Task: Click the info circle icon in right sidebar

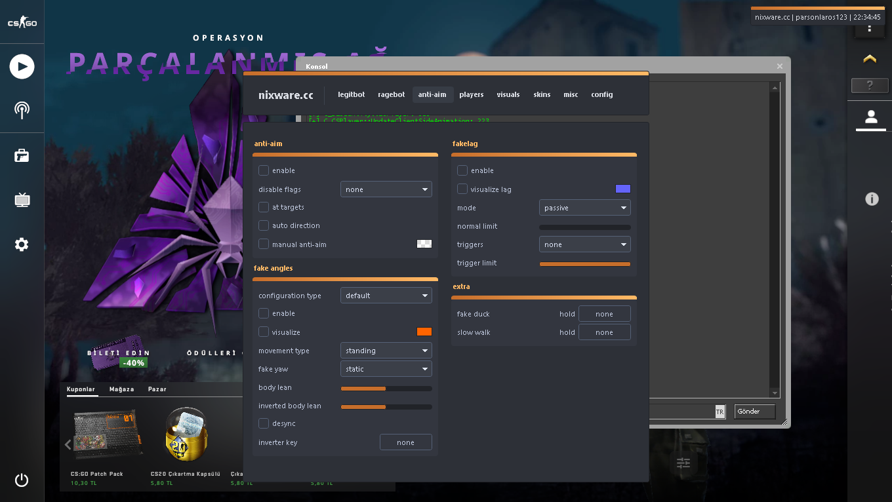Action: point(872,199)
